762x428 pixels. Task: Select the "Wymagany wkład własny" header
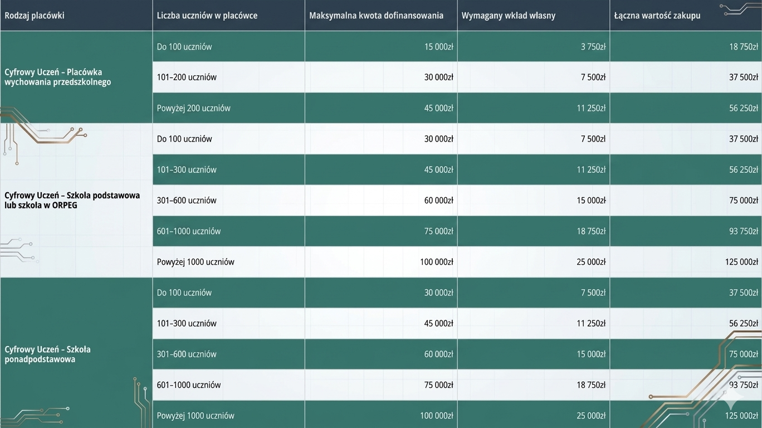[x=509, y=16]
